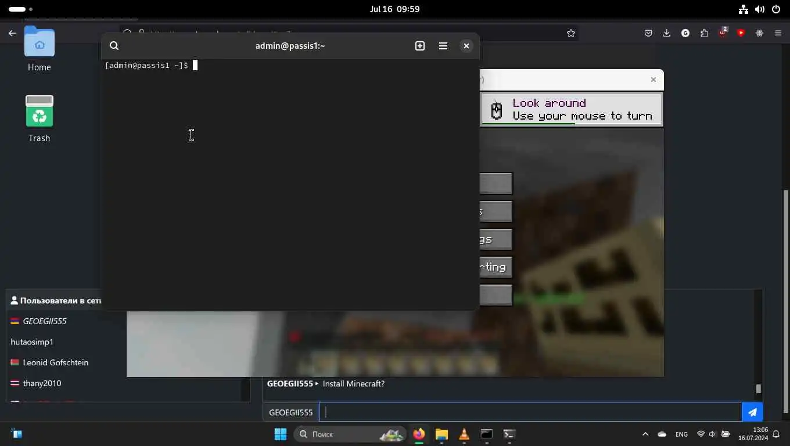This screenshot has height=446, width=790.
Task: Click the topmost gray Minecraft menu button
Action: (496, 184)
